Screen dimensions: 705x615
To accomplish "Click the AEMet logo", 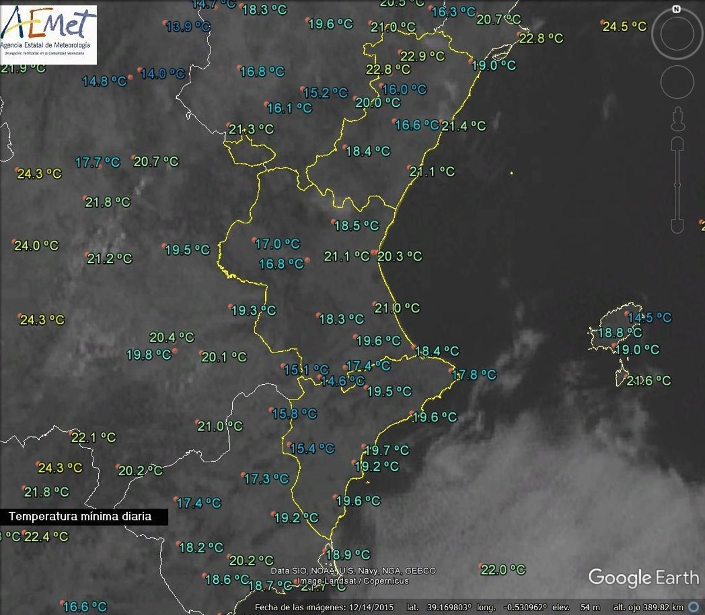I will point(48,34).
